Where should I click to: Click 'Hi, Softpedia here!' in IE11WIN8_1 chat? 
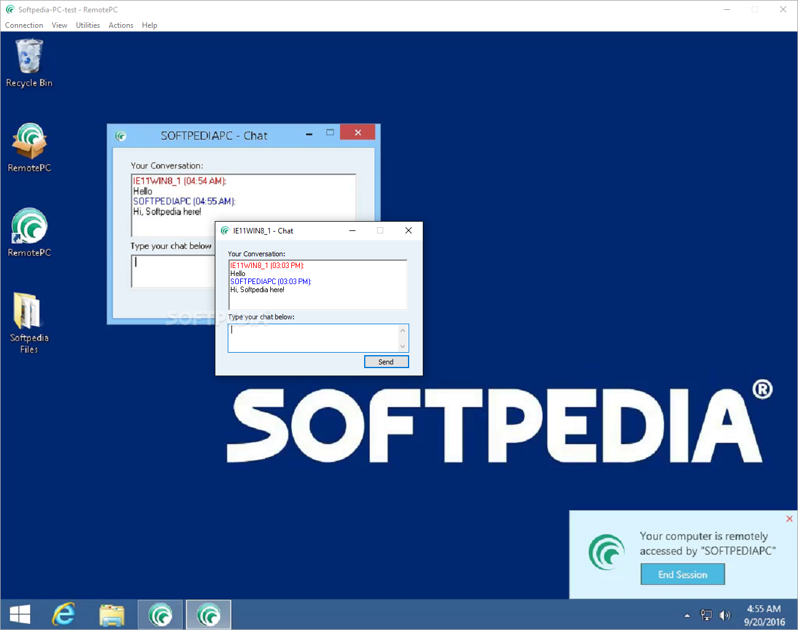(x=257, y=290)
